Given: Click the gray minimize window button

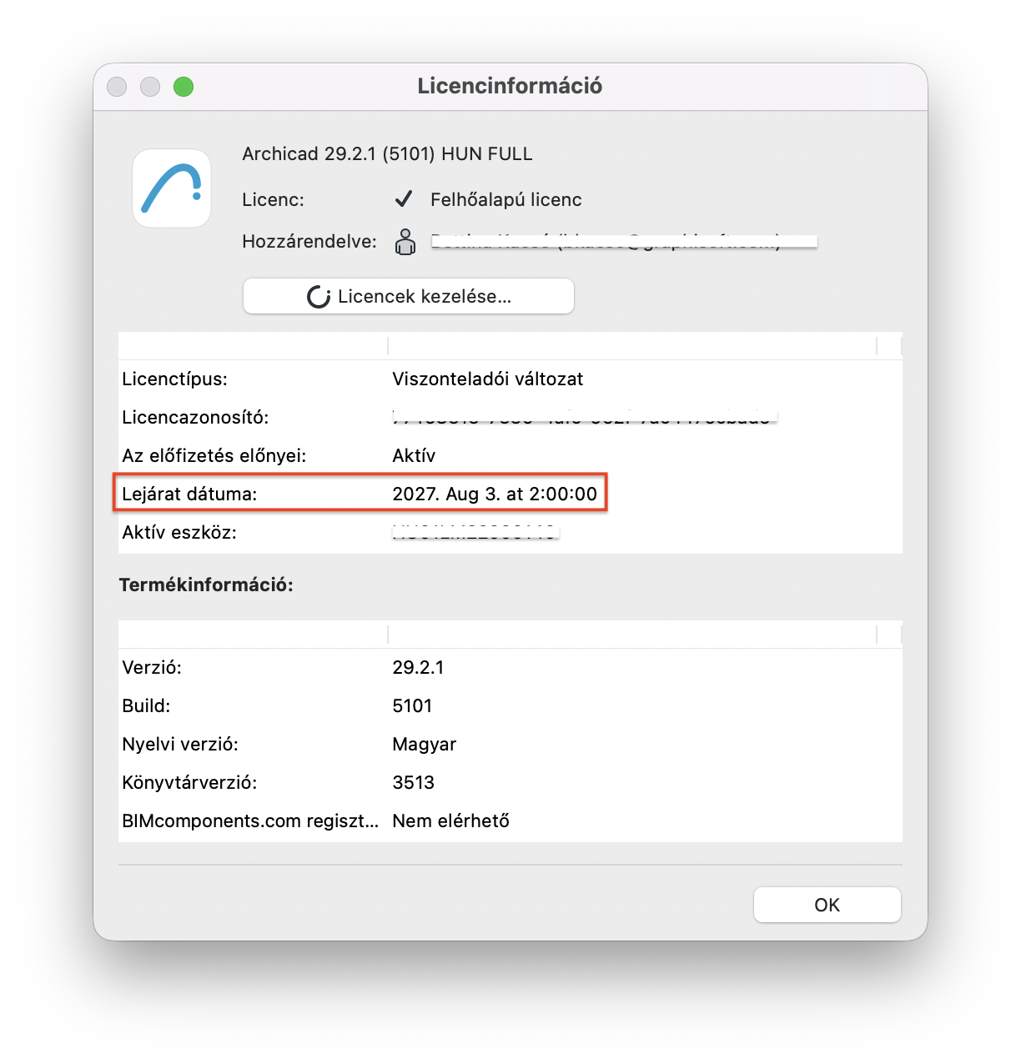Looking at the screenshot, I should (x=150, y=87).
